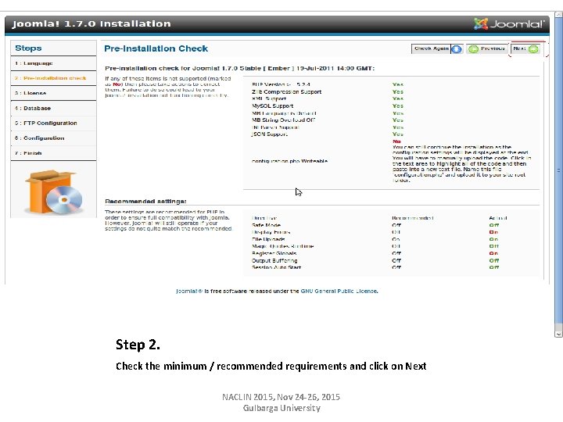The width and height of the screenshot is (563, 422).
Task: Click 'Zlib Compression Support' row label
Action: click(286, 92)
